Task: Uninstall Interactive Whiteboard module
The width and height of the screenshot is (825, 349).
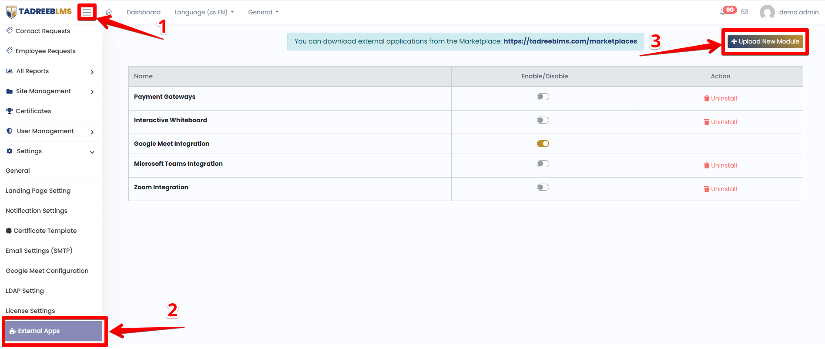Action: (x=721, y=122)
